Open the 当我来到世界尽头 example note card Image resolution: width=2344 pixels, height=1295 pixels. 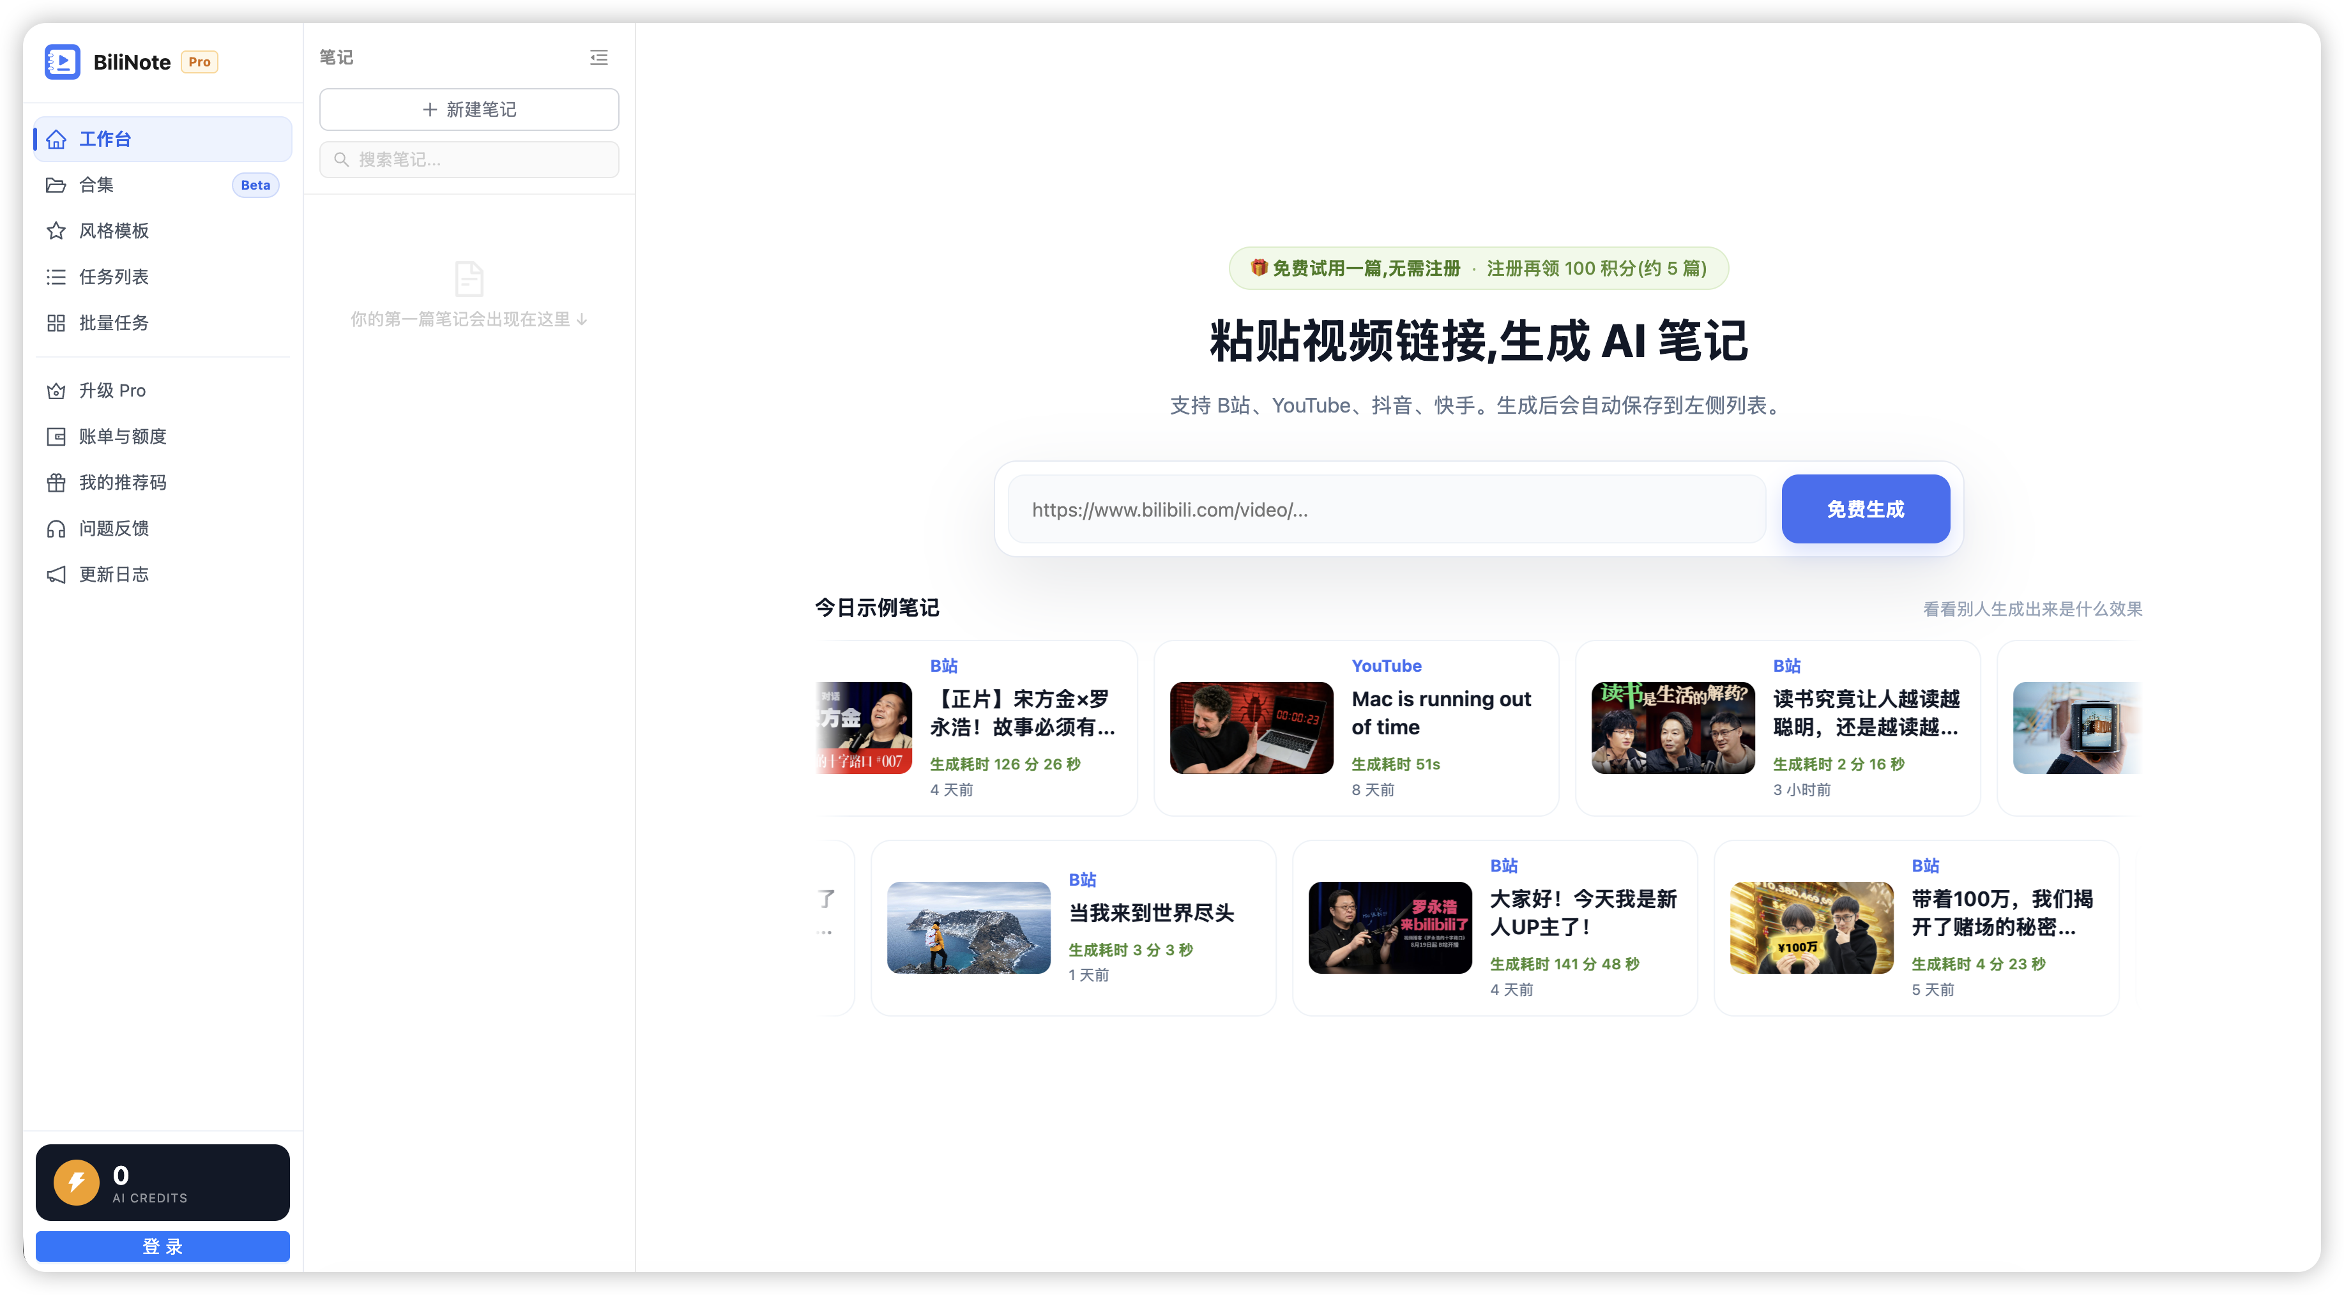pyautogui.click(x=1074, y=927)
